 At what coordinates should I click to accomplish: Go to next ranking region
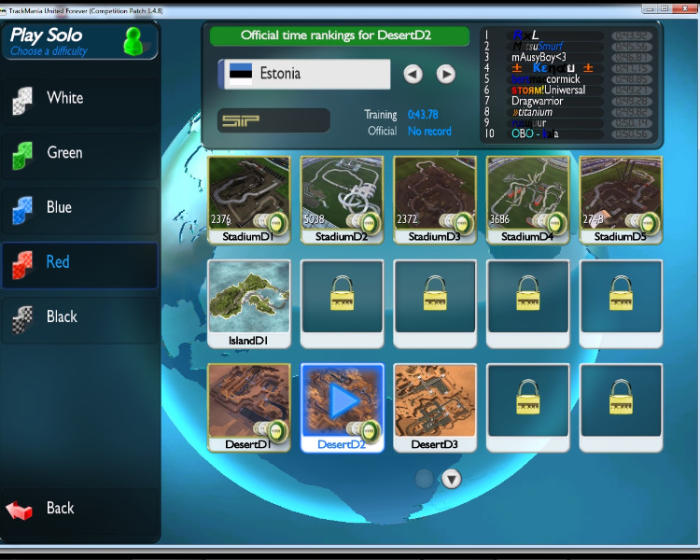[446, 74]
